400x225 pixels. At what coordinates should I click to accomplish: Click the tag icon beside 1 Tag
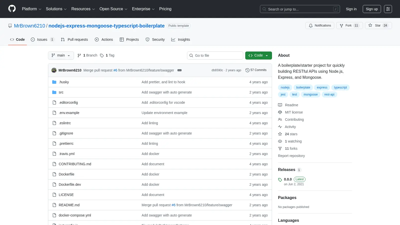point(102,55)
